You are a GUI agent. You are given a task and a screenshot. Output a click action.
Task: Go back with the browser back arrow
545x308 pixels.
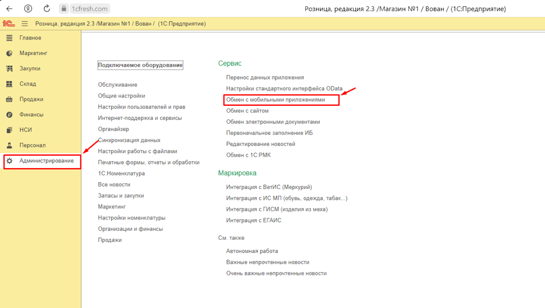[x=9, y=9]
